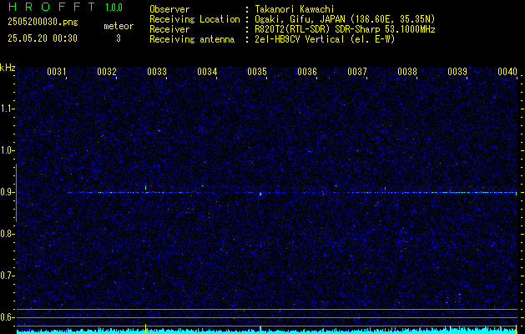
Task: Select the R820T2(RTL-SDR) SDR-Sharp receiver text
Action: coord(345,29)
